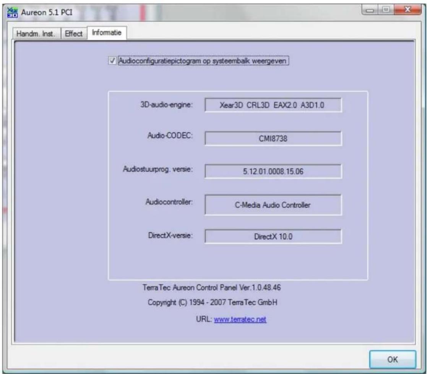
Task: Confirm with the OK button
Action: coord(393,359)
